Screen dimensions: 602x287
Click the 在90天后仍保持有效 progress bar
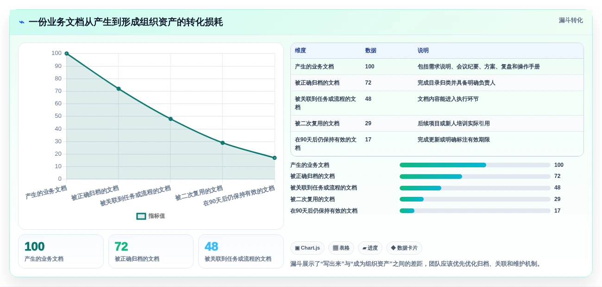[475, 211]
